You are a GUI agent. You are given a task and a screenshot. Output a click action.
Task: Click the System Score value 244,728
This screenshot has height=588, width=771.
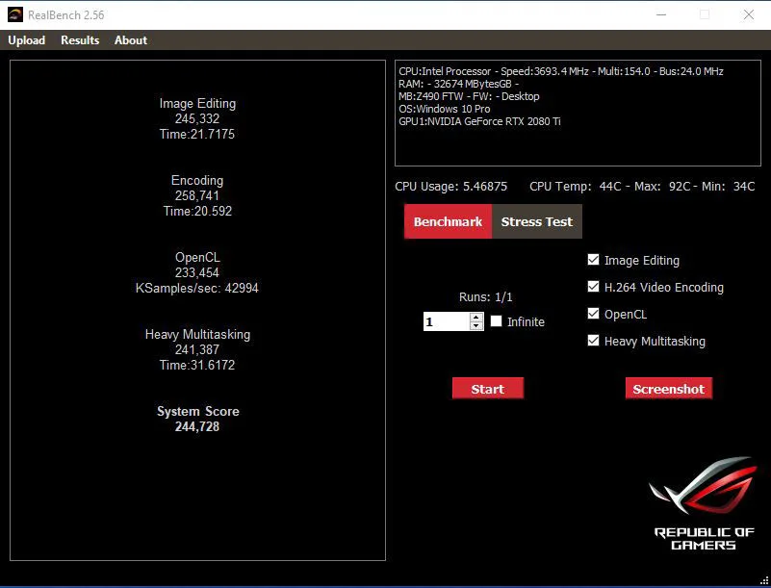coord(197,426)
